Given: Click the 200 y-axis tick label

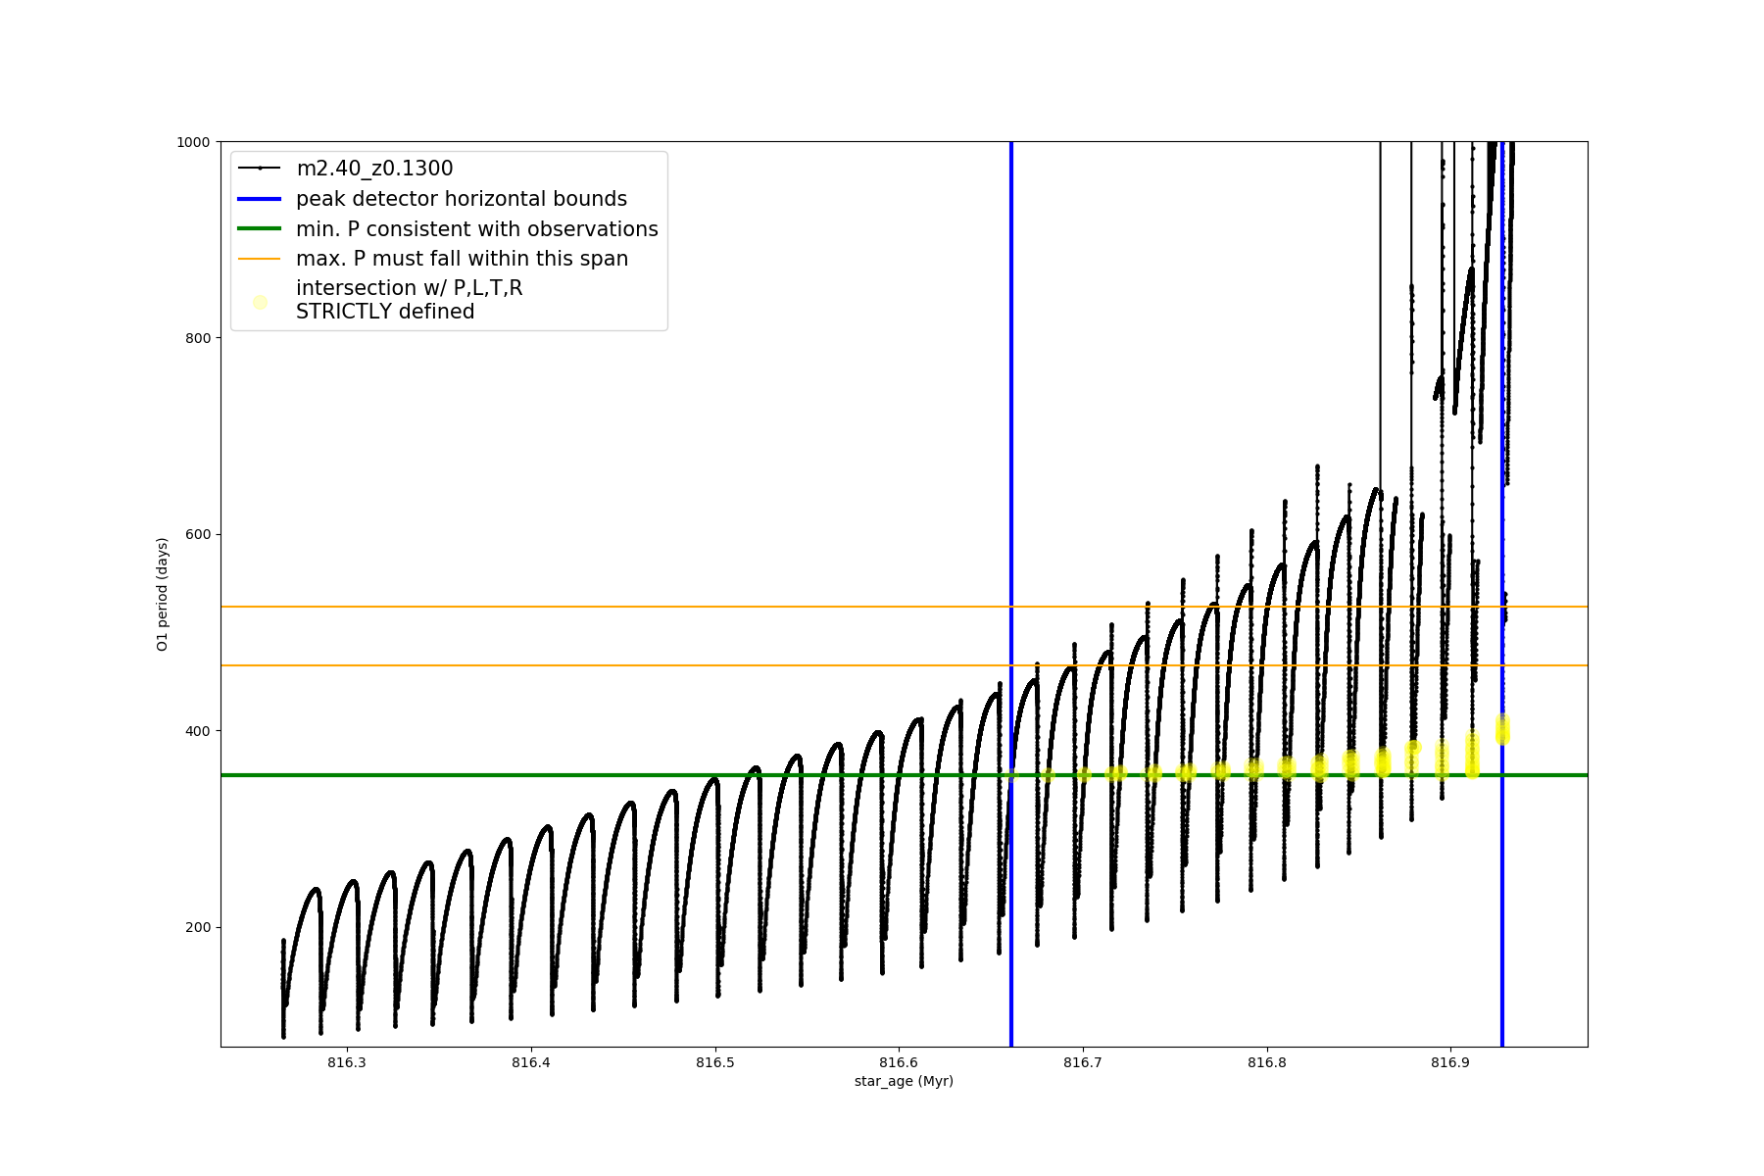Looking at the screenshot, I should click(199, 927).
